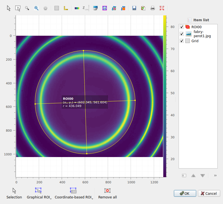This screenshot has width=223, height=204.
Task: Click Remove all to delete ROIs
Action: pos(107,193)
